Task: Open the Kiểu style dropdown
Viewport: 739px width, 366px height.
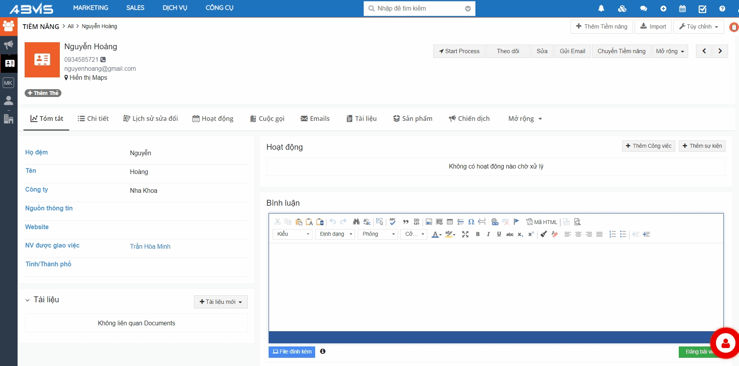Action: (292, 234)
